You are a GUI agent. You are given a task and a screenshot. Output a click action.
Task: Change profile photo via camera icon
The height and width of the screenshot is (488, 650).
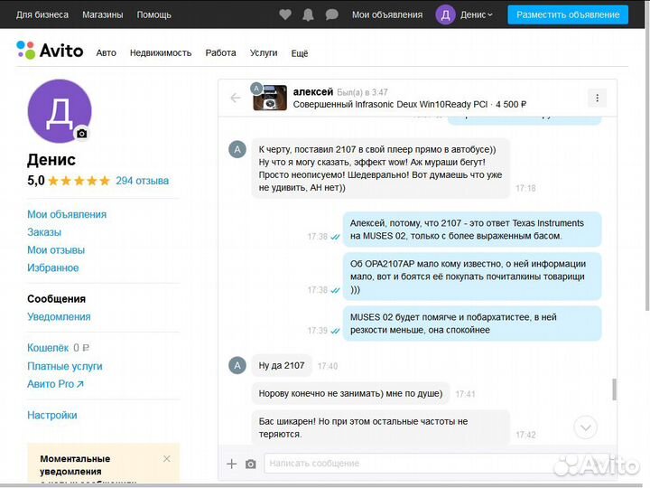pyautogui.click(x=82, y=133)
